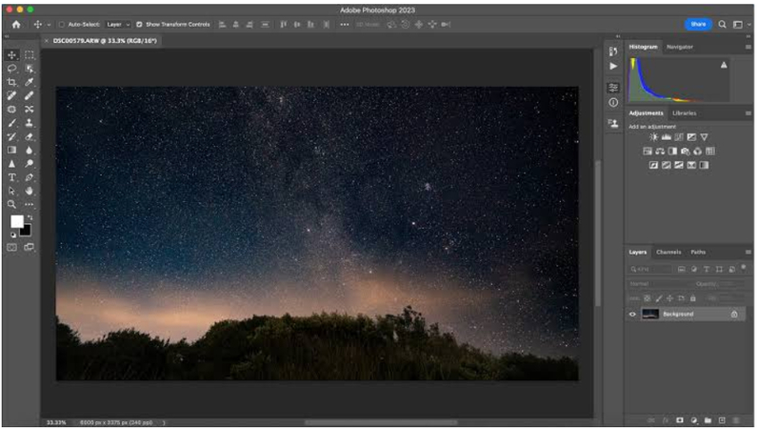The image size is (757, 428).
Task: Open the Normal blend mode dropdown
Action: coord(659,284)
